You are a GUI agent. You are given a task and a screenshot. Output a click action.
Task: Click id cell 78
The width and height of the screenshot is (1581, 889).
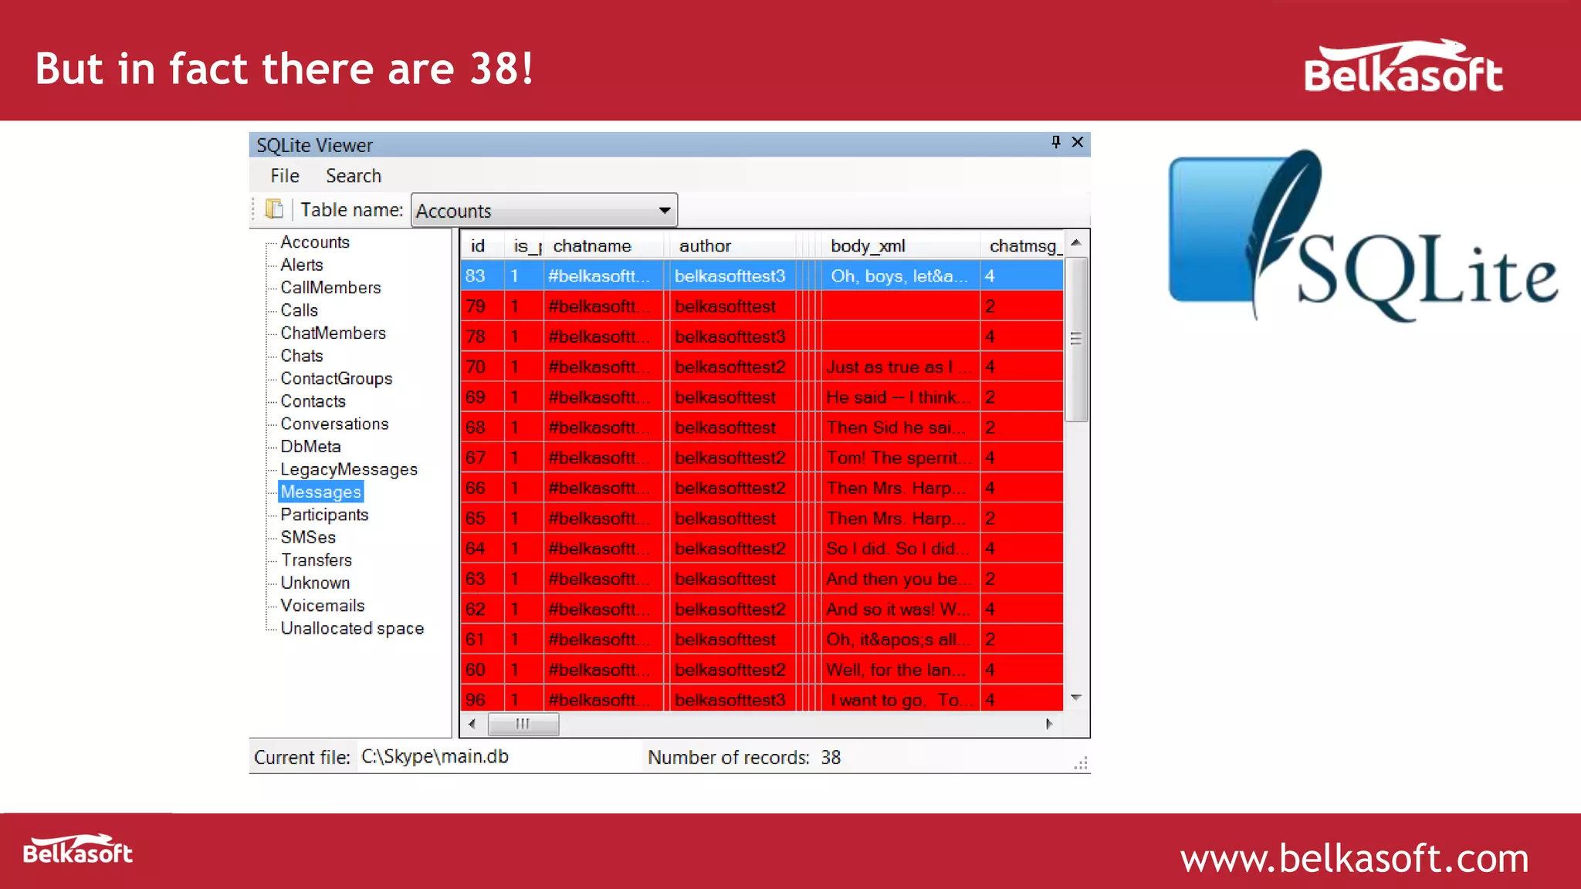click(482, 336)
